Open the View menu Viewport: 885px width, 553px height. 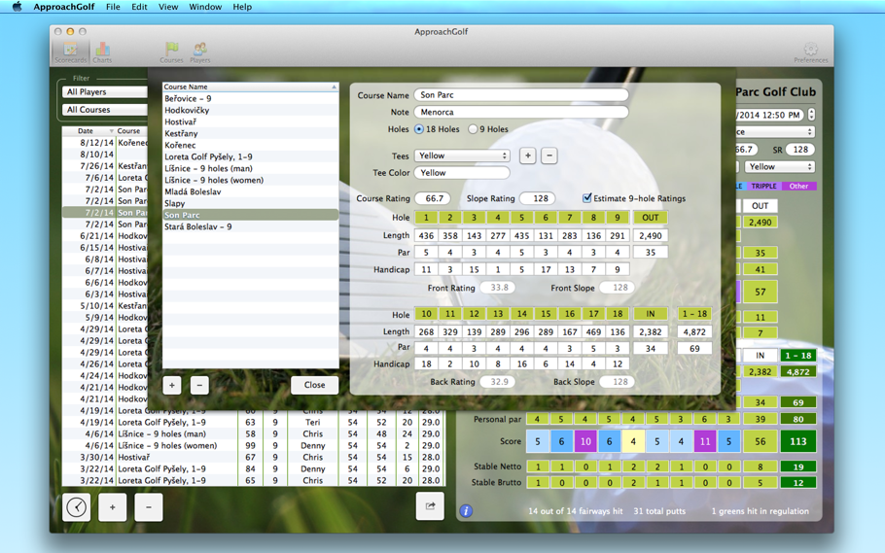point(167,7)
